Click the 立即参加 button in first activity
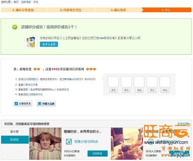 coord(97,154)
